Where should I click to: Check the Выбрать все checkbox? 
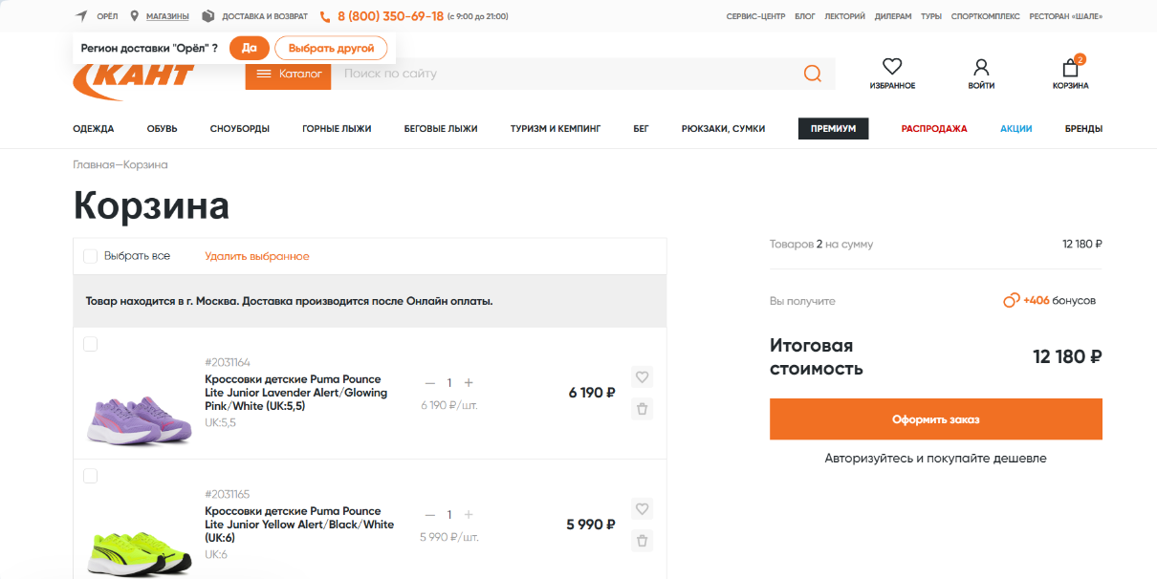(x=91, y=256)
